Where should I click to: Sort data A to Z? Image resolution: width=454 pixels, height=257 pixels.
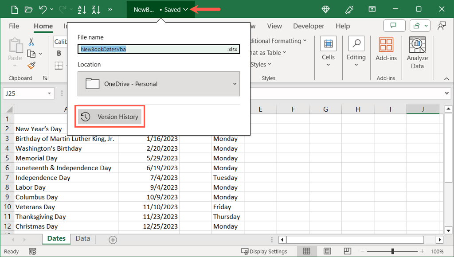tap(82, 9)
